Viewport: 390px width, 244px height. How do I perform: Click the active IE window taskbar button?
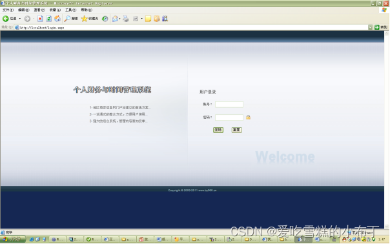pyautogui.click(x=303, y=239)
